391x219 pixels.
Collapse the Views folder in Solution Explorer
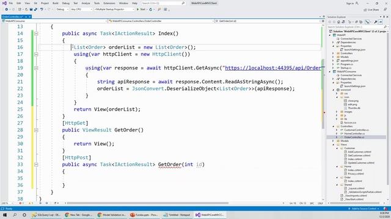click(333, 145)
